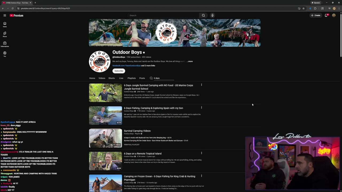This screenshot has width=342, height=192.
Task: Click the '@OutdoorBoys' channel handle
Action: pyautogui.click(x=119, y=57)
